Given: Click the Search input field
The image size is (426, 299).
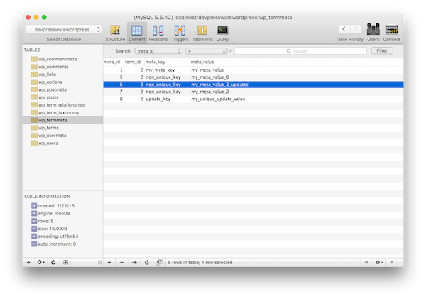Looking at the screenshot, I should [x=300, y=51].
